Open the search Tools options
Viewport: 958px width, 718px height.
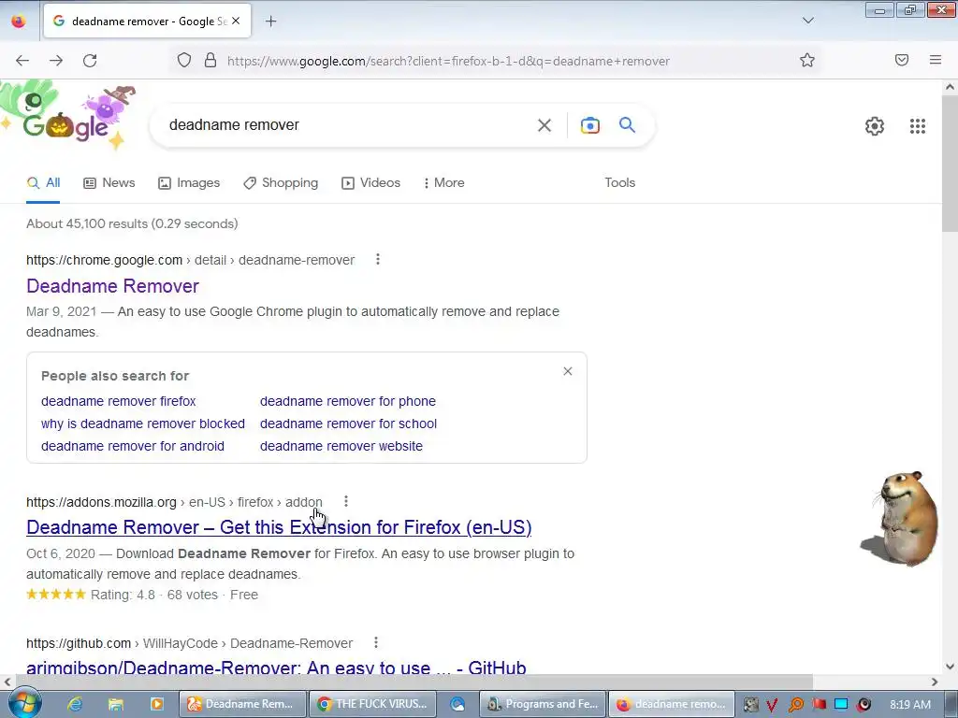point(619,182)
